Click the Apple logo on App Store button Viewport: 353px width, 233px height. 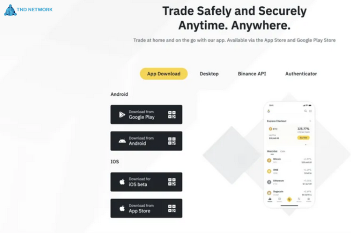[x=122, y=208]
